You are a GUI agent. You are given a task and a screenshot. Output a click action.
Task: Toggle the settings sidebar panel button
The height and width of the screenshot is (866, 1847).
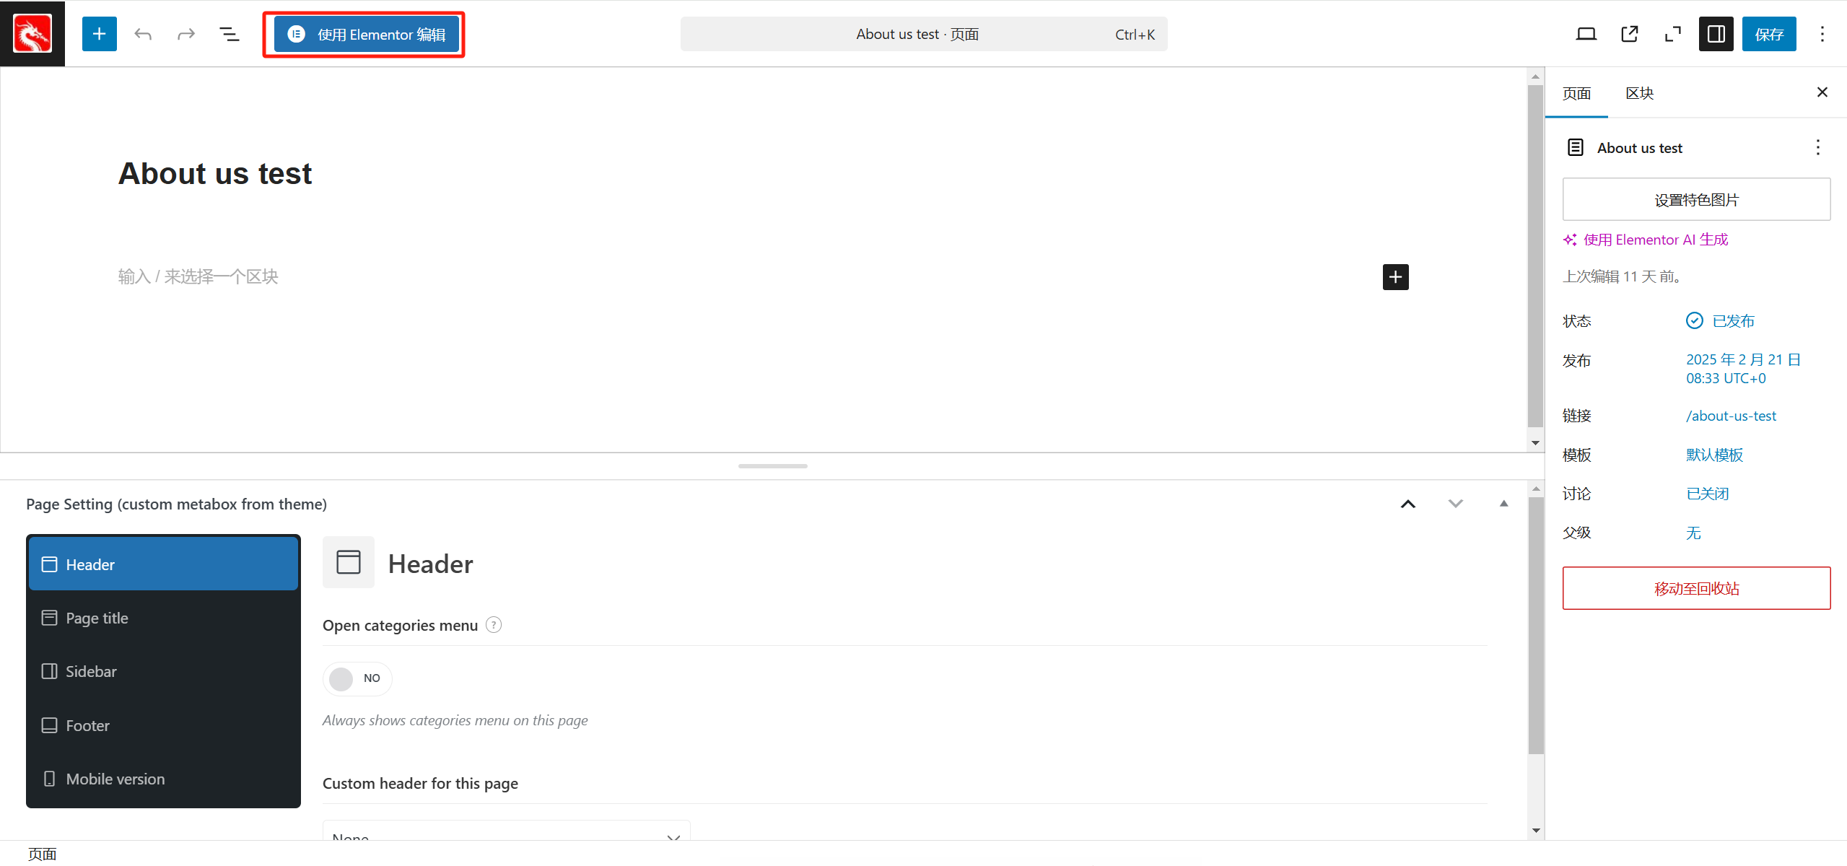tap(1716, 34)
